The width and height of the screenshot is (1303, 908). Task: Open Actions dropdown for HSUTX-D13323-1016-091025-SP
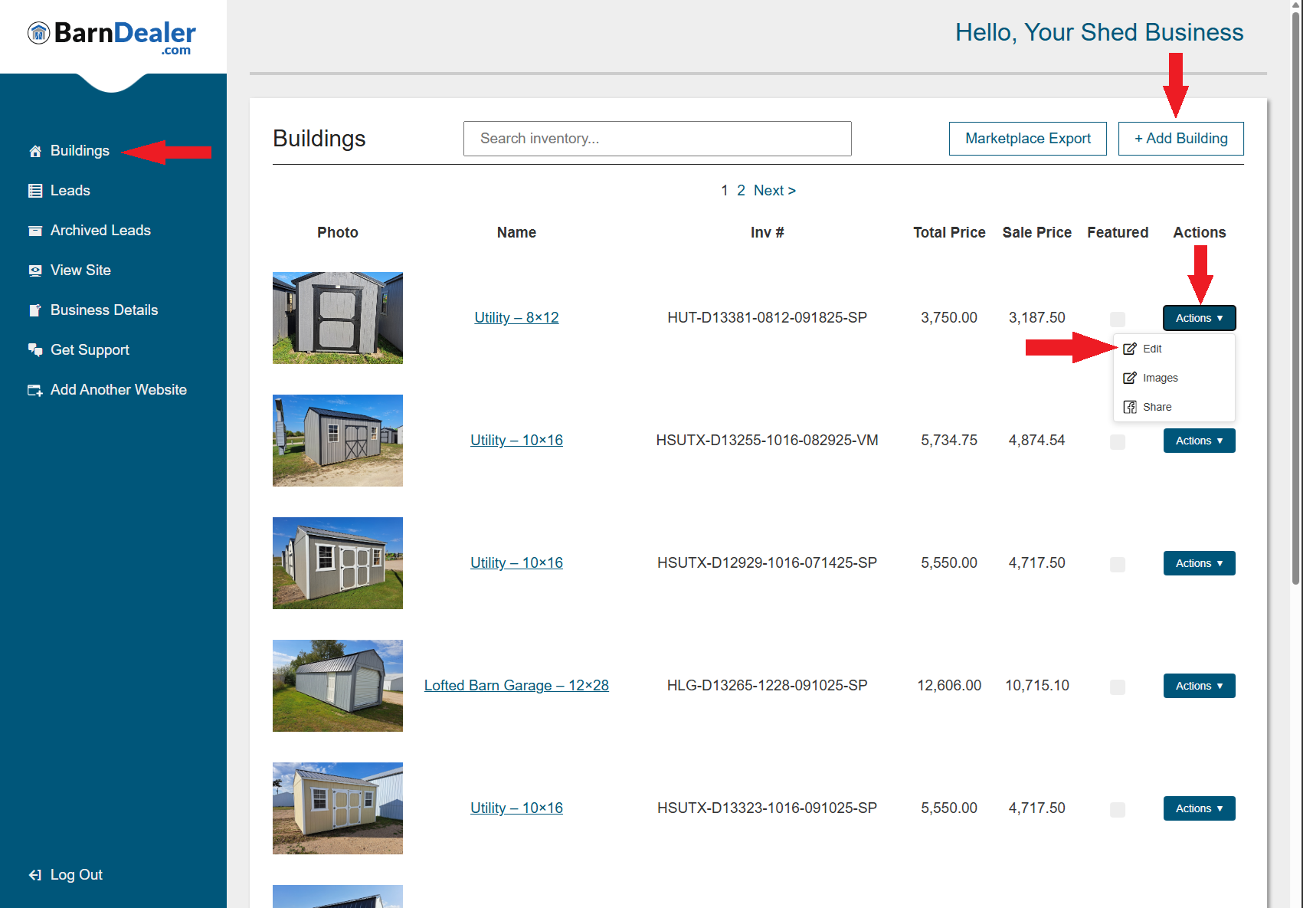click(x=1199, y=808)
